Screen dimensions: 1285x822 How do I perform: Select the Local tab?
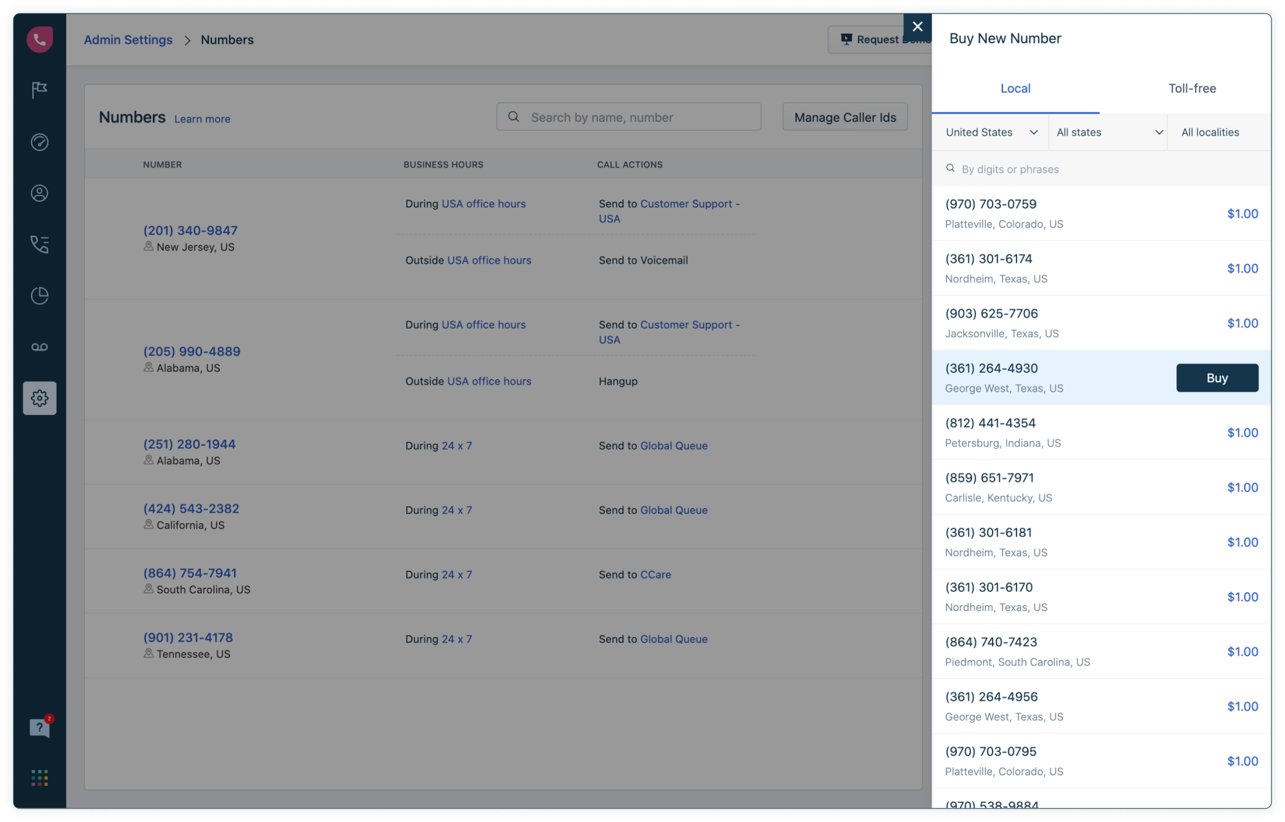[1015, 89]
